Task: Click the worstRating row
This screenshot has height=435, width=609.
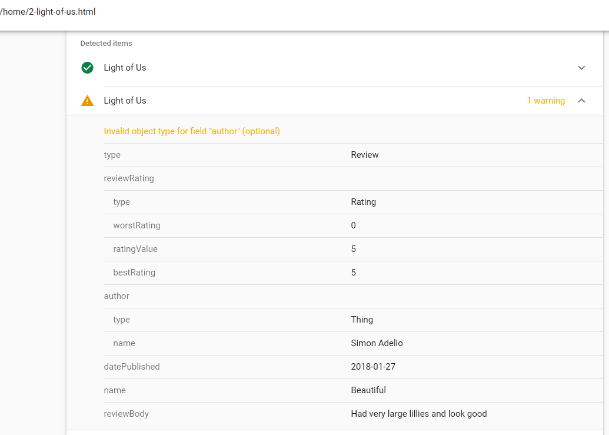Action: 137,225
